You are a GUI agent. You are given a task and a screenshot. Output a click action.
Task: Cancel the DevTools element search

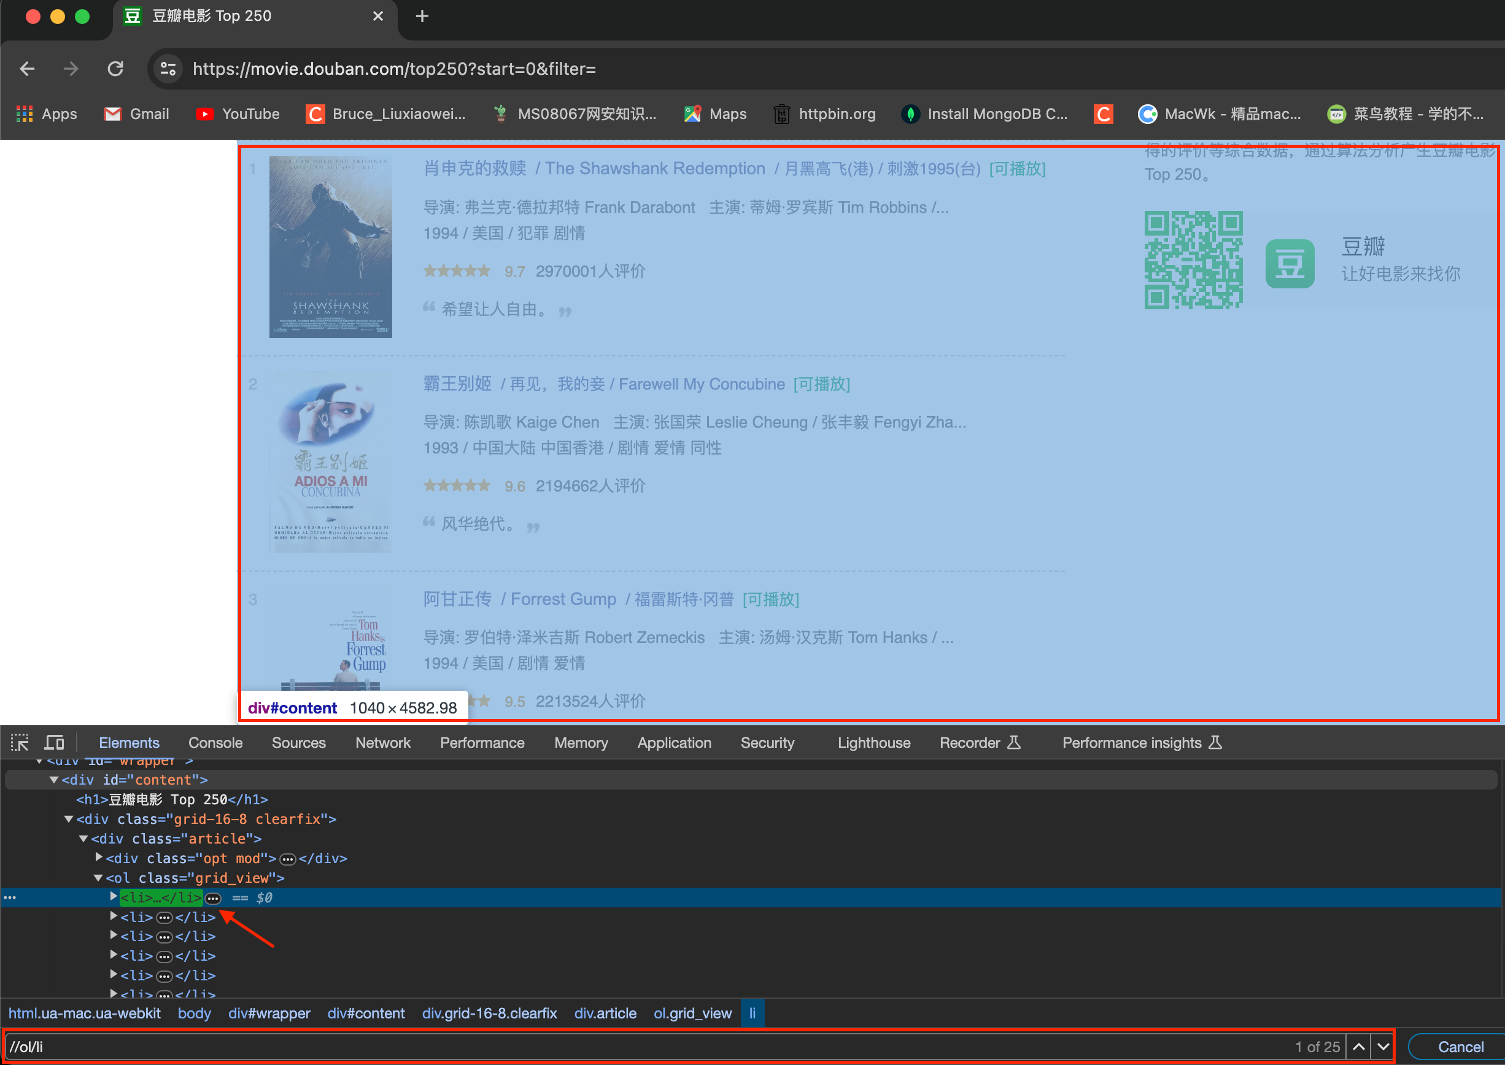(x=1460, y=1047)
